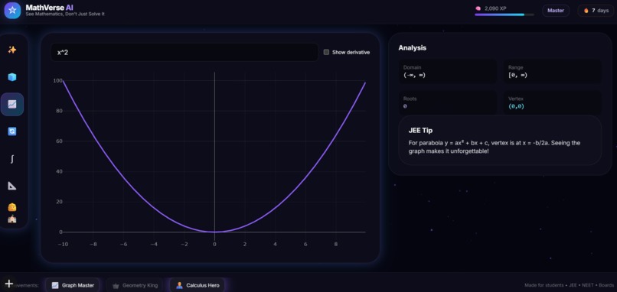Select the Graph Master achievement badge
Screen dimensions: 617x292
click(x=73, y=285)
